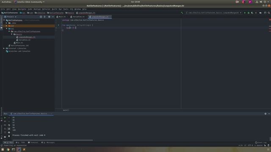
Task: Click the volume icon in system tray
Action: (x=261, y=2)
